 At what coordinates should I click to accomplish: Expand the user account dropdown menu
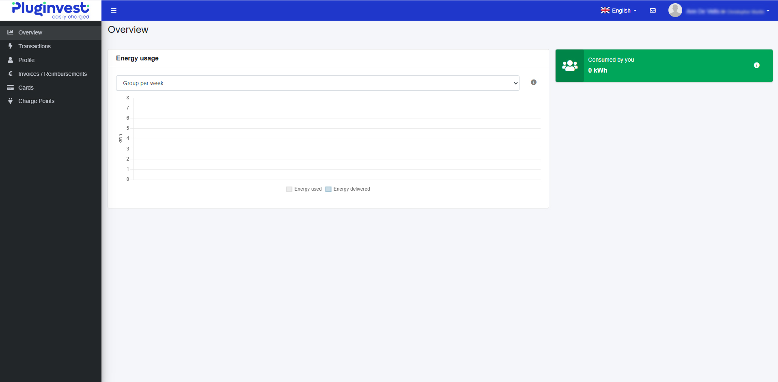719,11
